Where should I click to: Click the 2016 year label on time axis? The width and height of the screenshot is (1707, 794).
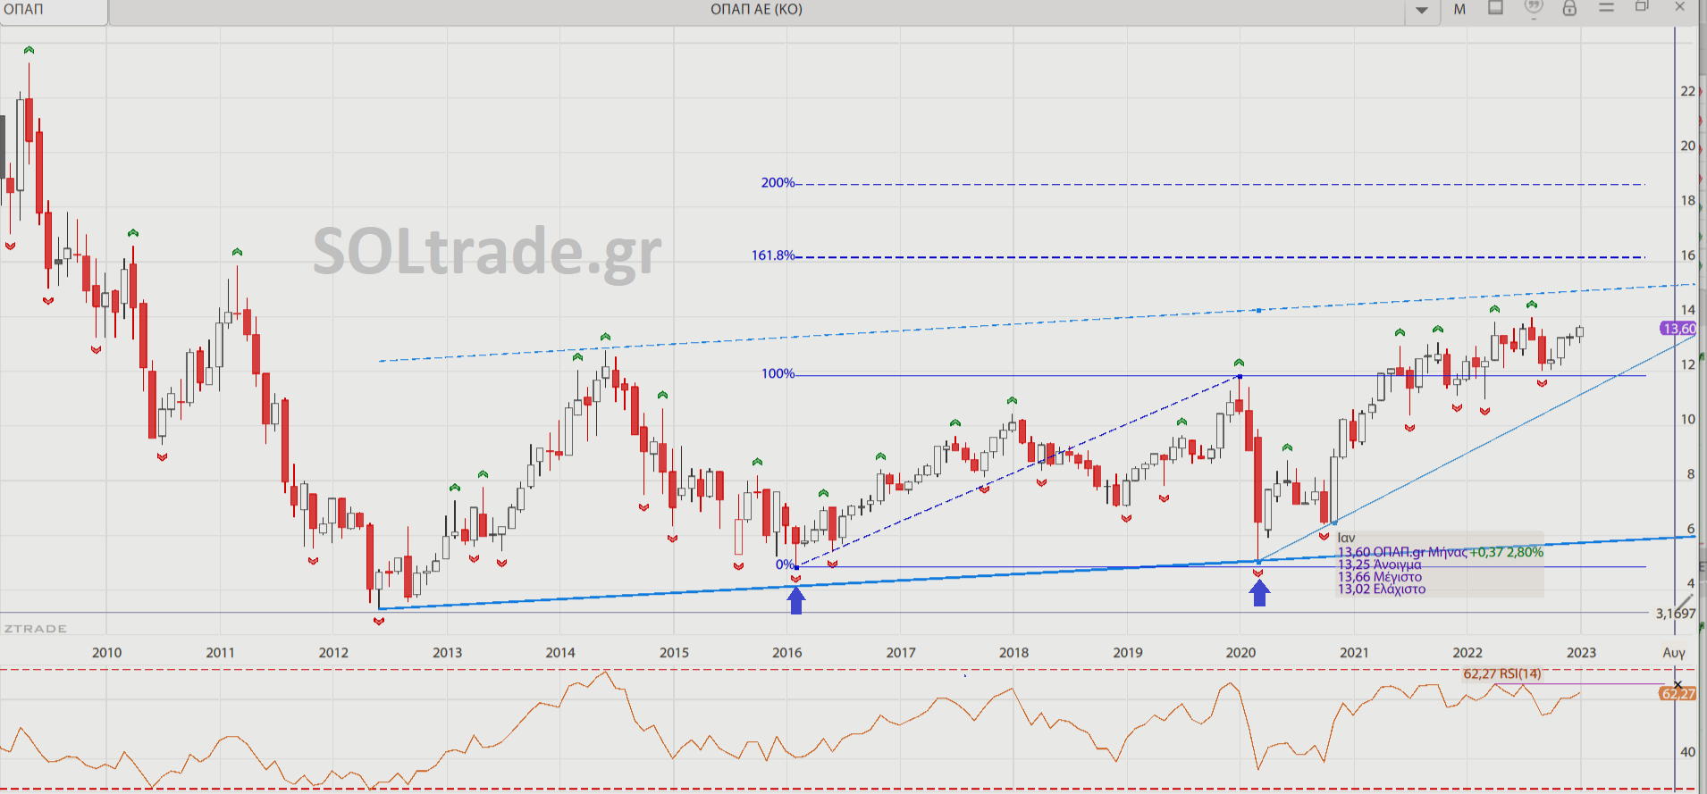(x=787, y=653)
